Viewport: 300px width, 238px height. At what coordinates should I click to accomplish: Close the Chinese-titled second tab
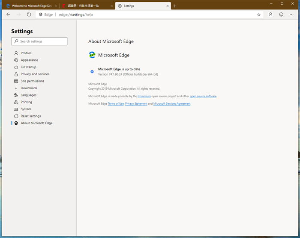point(111,6)
